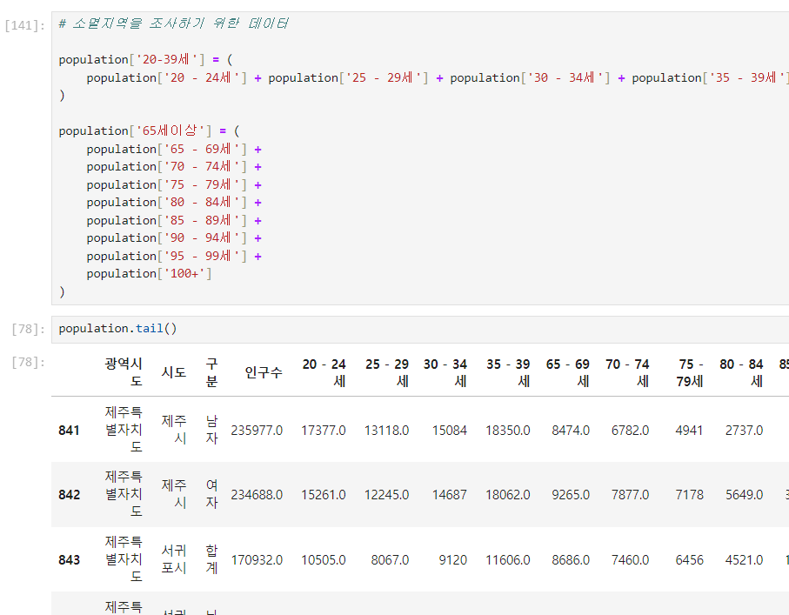Click the 80 - 84세 column header
The height and width of the screenshot is (615, 789).
[741, 372]
